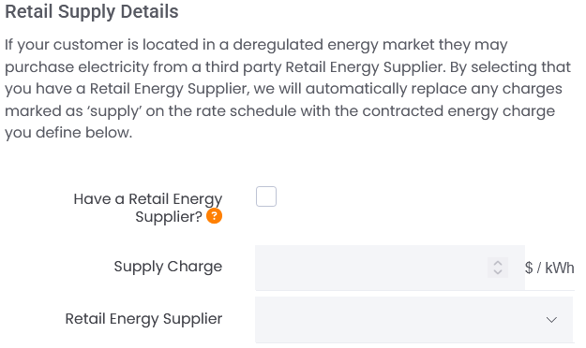The image size is (586, 348).
Task: Click the word "Supplier?" beside help icon
Action: (x=169, y=217)
